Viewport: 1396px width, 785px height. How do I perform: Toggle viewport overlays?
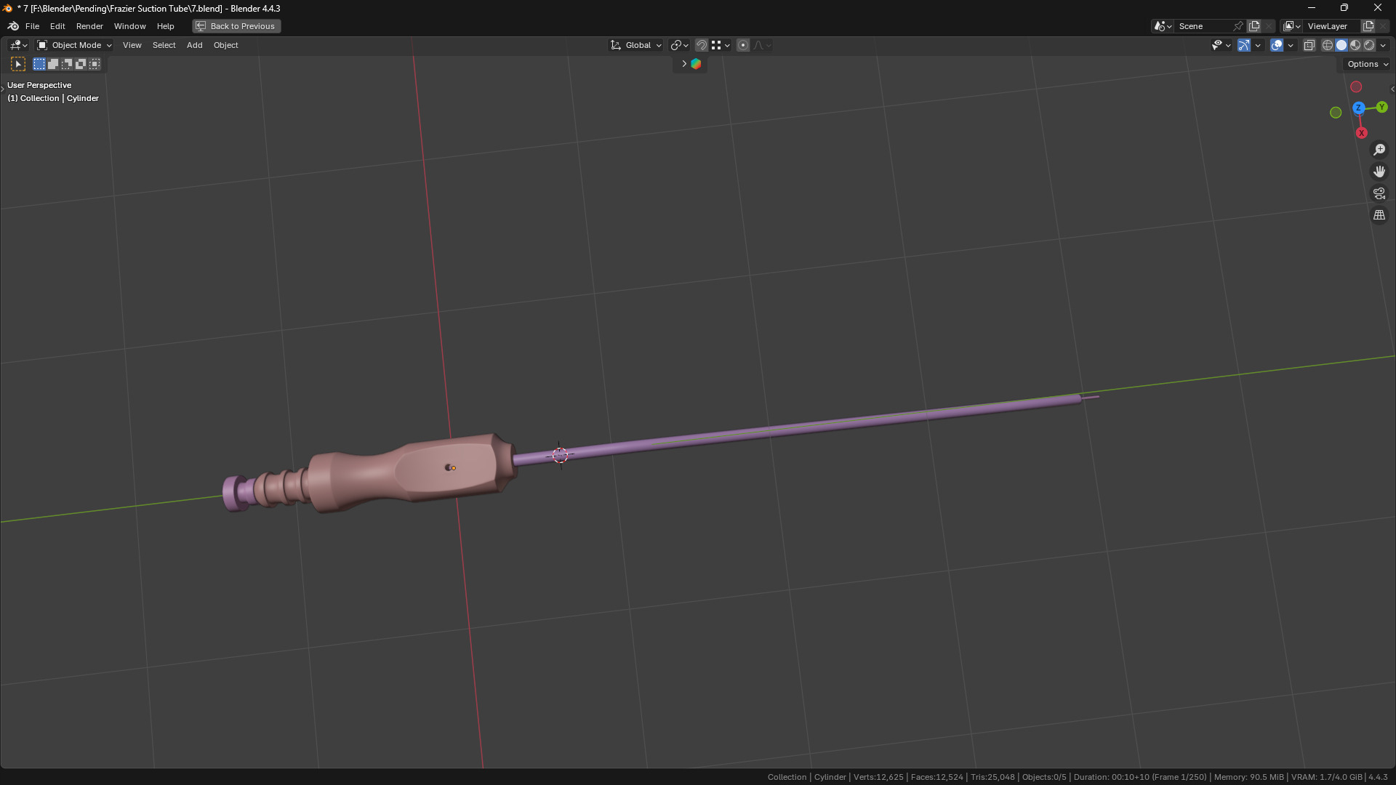click(x=1277, y=45)
